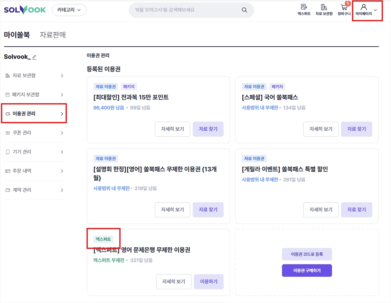391x303 pixels.
Task: Expand the 패키지 보관함 sidebar chevron
Action: point(62,95)
